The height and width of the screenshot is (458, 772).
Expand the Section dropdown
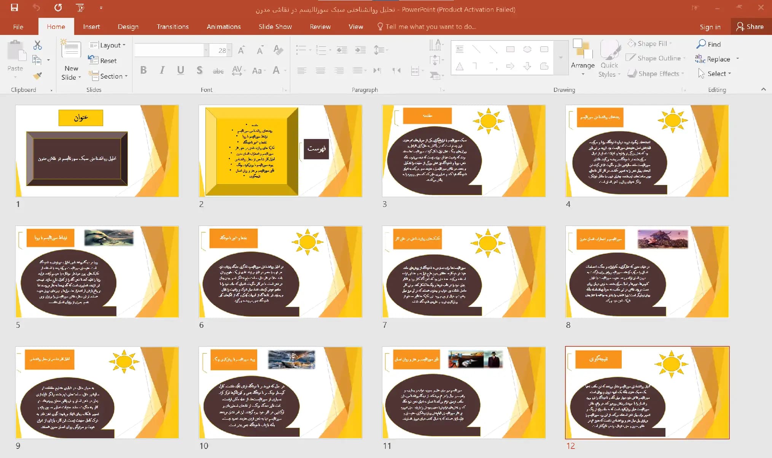pos(108,76)
